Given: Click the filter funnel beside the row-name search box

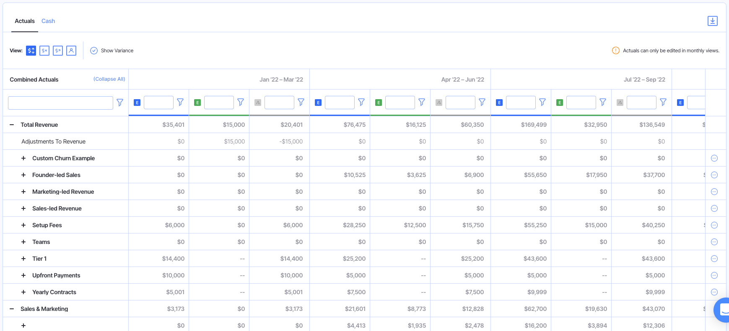Looking at the screenshot, I should 120,103.
